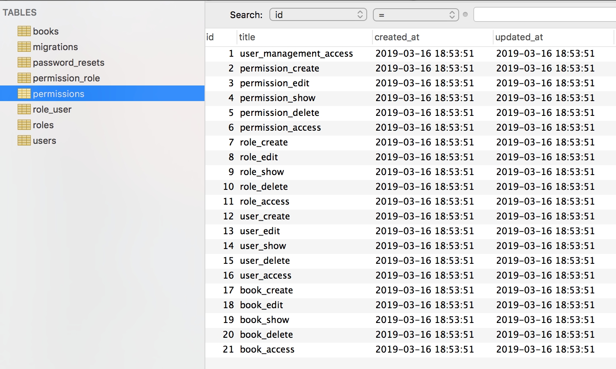Click the role_user table icon
Image resolution: width=616 pixels, height=369 pixels.
point(24,109)
